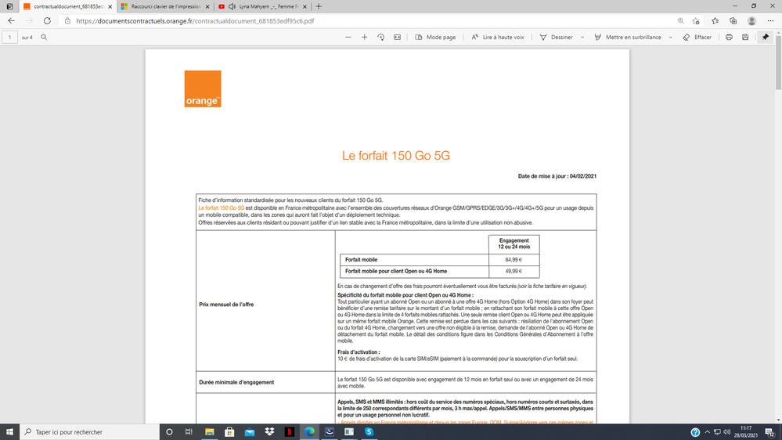Screen dimensions: 782x440
Task: Click 'Durée minimale d'engagement' row label
Action: coord(236,382)
